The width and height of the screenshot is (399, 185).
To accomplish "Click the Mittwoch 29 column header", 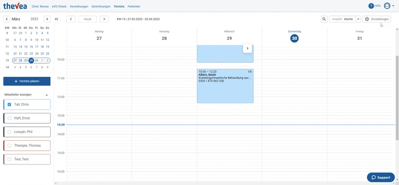I will tap(229, 36).
